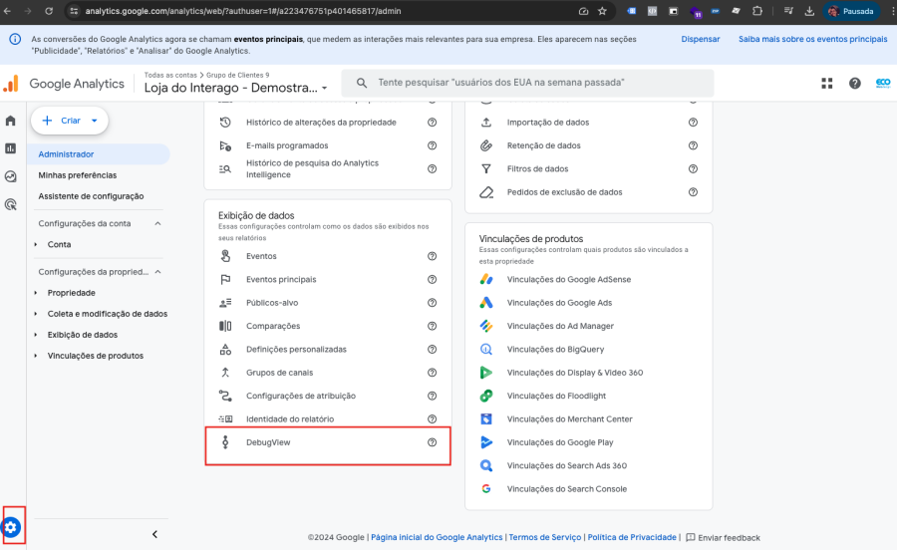Open the property selector Loja do Interago dropdown
Image resolution: width=897 pixels, height=550 pixels.
point(235,88)
